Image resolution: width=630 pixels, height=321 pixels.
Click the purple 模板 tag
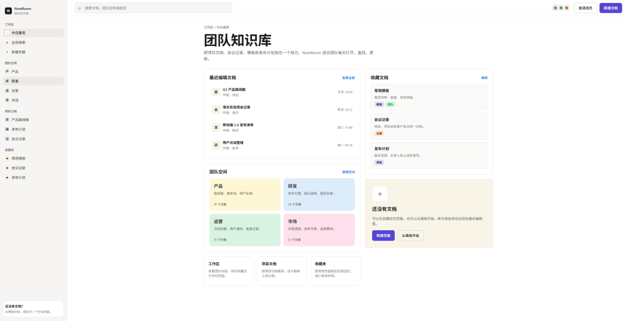pos(379,104)
